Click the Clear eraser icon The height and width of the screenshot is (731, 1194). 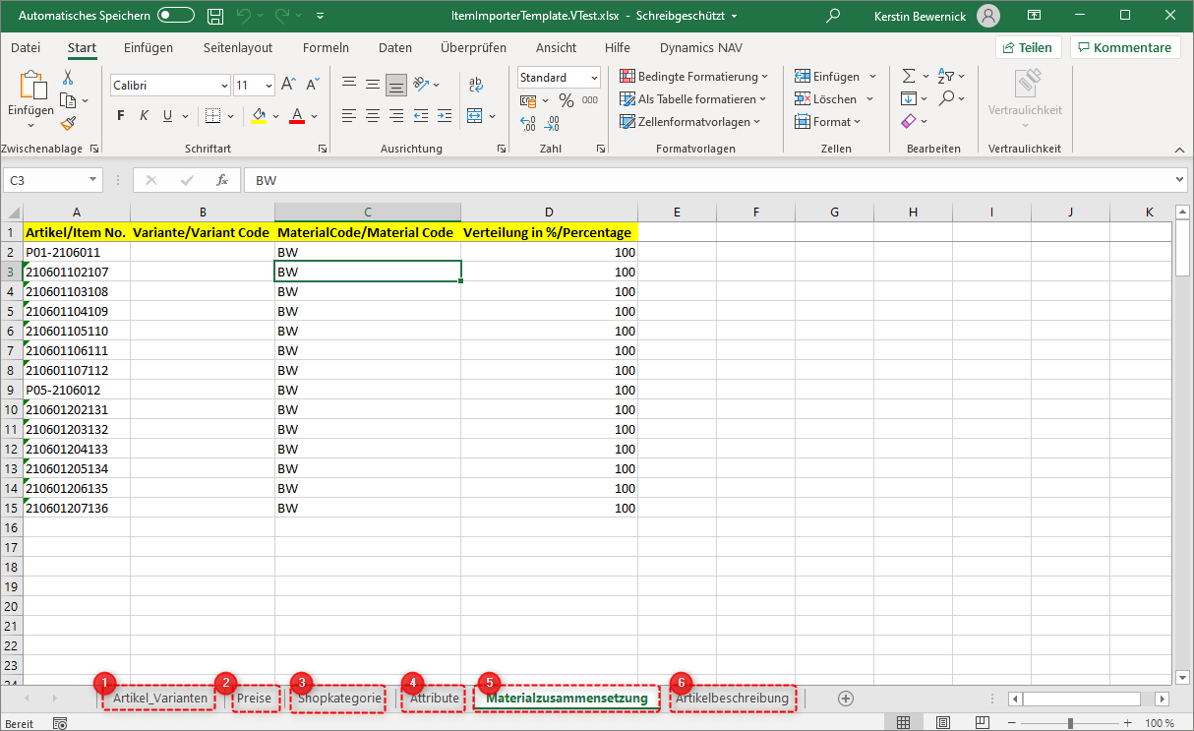tap(909, 121)
